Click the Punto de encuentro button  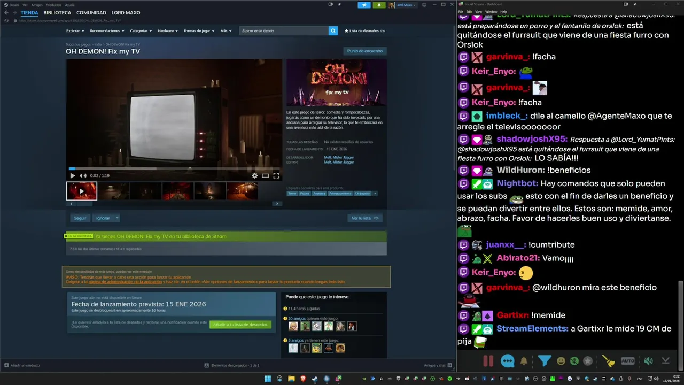pyautogui.click(x=365, y=51)
